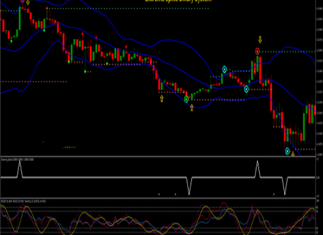Select the first upward spike in spike panel
Viewport: 323px width, 235px height.
pyautogui.click(x=20, y=169)
